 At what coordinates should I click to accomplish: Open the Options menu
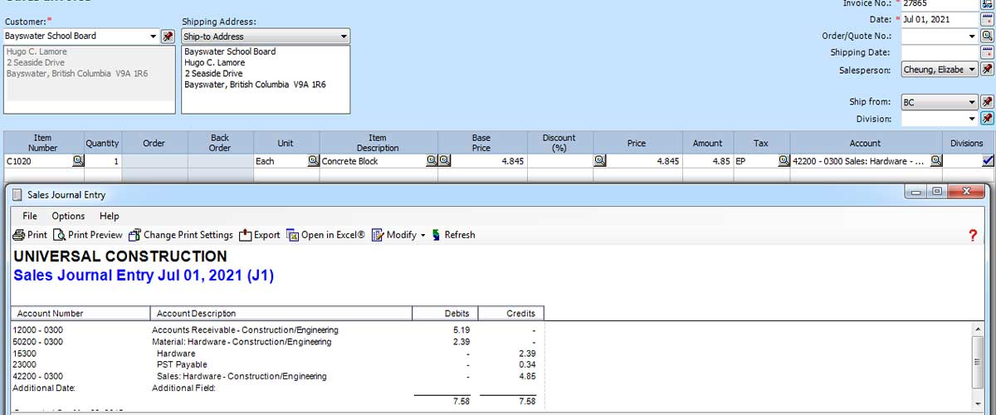pyautogui.click(x=69, y=216)
